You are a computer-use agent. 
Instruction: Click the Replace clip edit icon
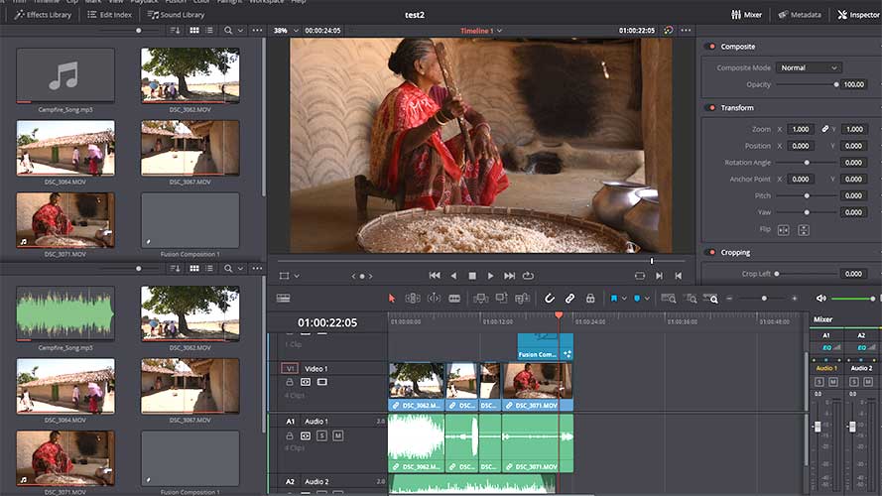pyautogui.click(x=522, y=298)
